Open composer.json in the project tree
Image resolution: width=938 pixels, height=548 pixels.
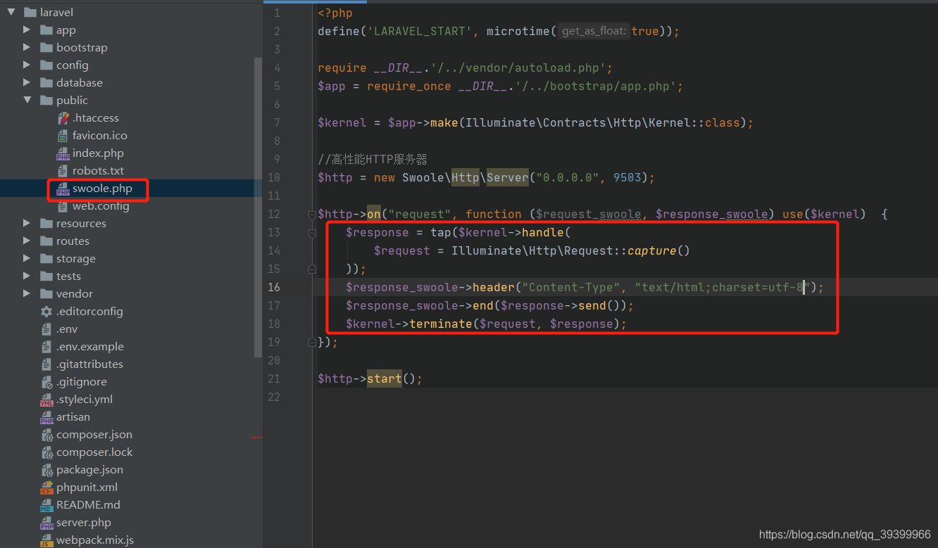pos(95,434)
